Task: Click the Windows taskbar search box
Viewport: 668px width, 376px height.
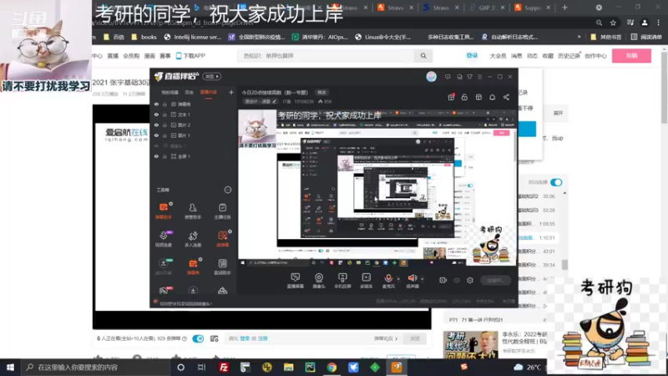Action: tap(95, 367)
